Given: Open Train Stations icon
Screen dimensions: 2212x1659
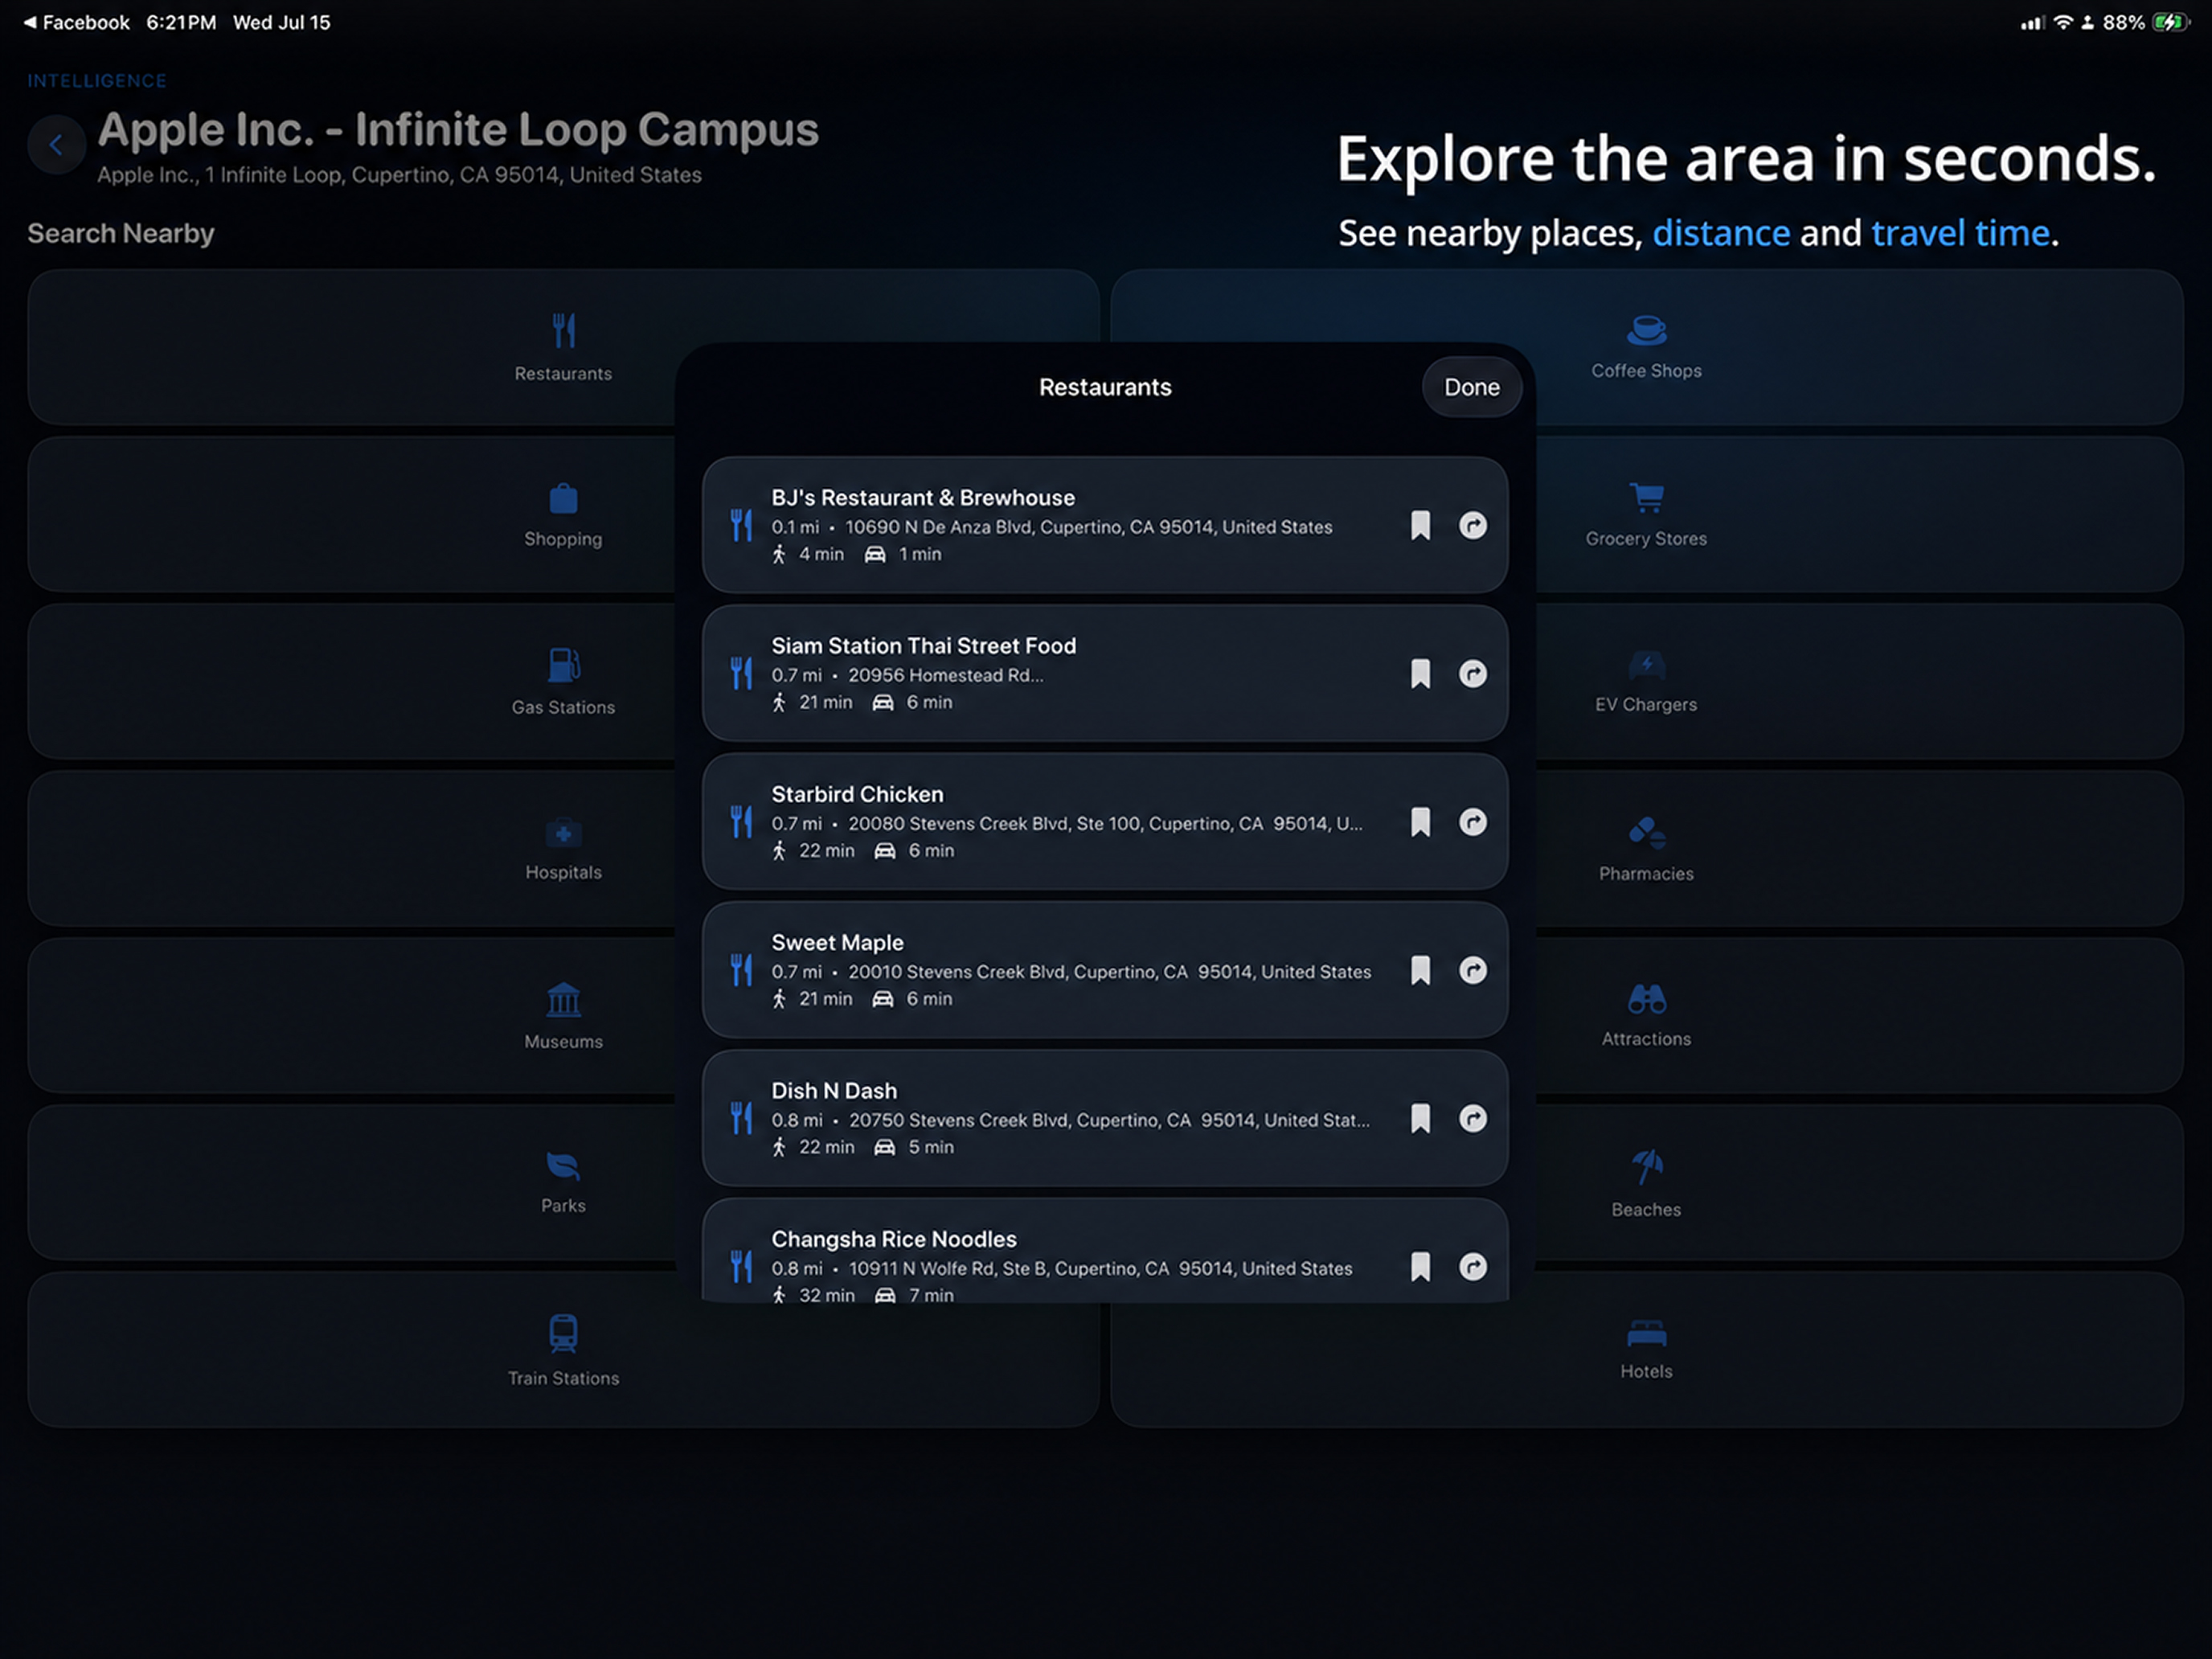Looking at the screenshot, I should point(564,1333).
